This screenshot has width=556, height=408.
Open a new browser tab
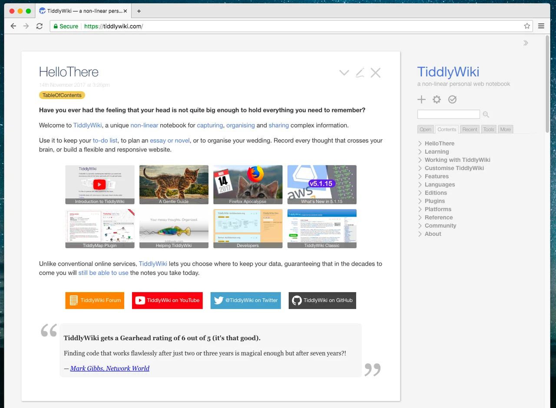(x=139, y=11)
